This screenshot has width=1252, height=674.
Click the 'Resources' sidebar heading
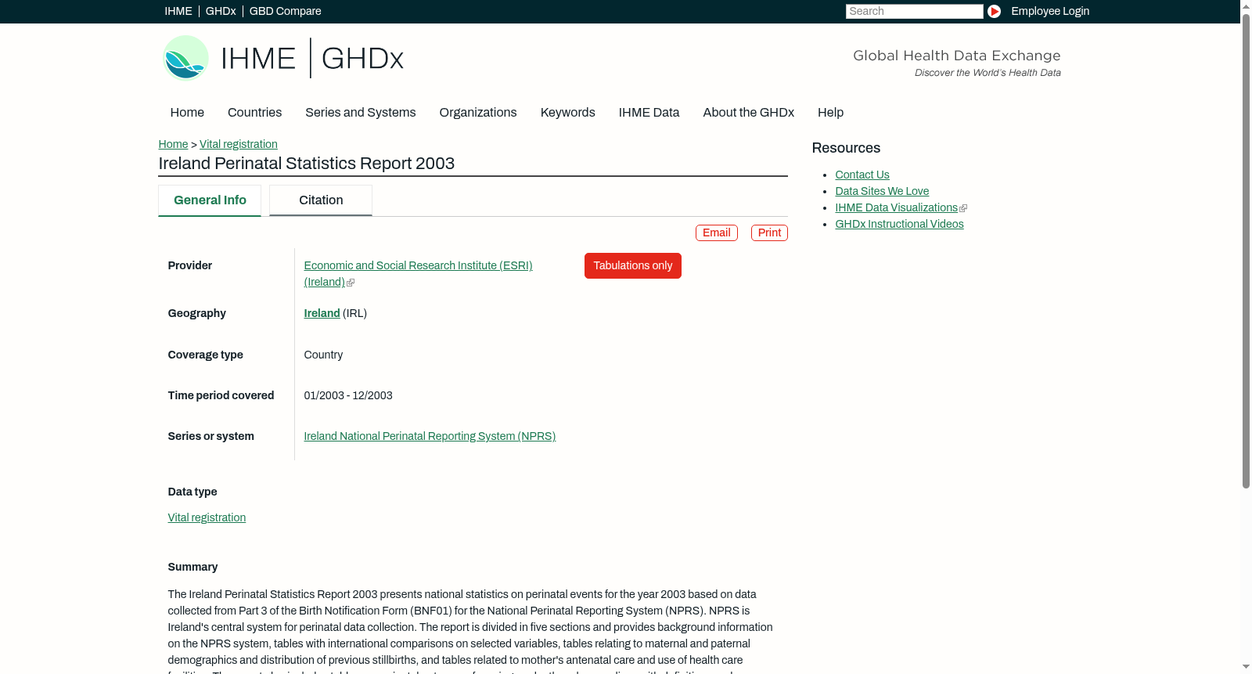(x=846, y=148)
